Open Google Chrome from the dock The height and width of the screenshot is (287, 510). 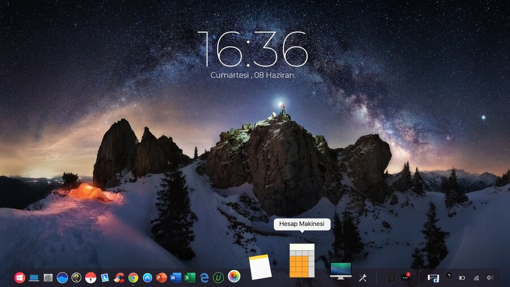click(x=133, y=277)
